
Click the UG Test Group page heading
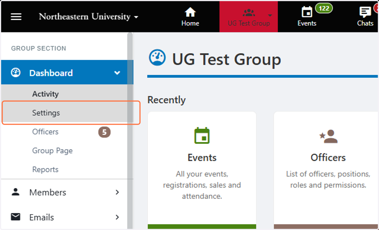pyautogui.click(x=226, y=59)
